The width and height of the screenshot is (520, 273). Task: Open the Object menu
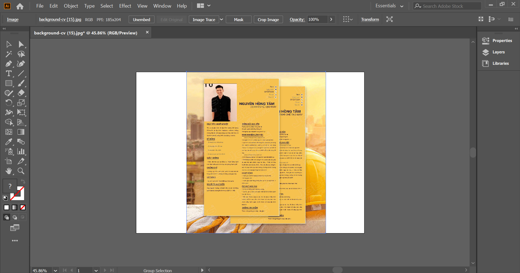click(71, 6)
